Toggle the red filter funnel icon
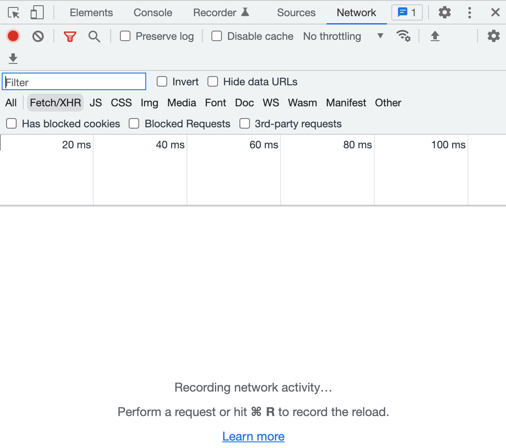The height and width of the screenshot is (448, 506). [70, 36]
